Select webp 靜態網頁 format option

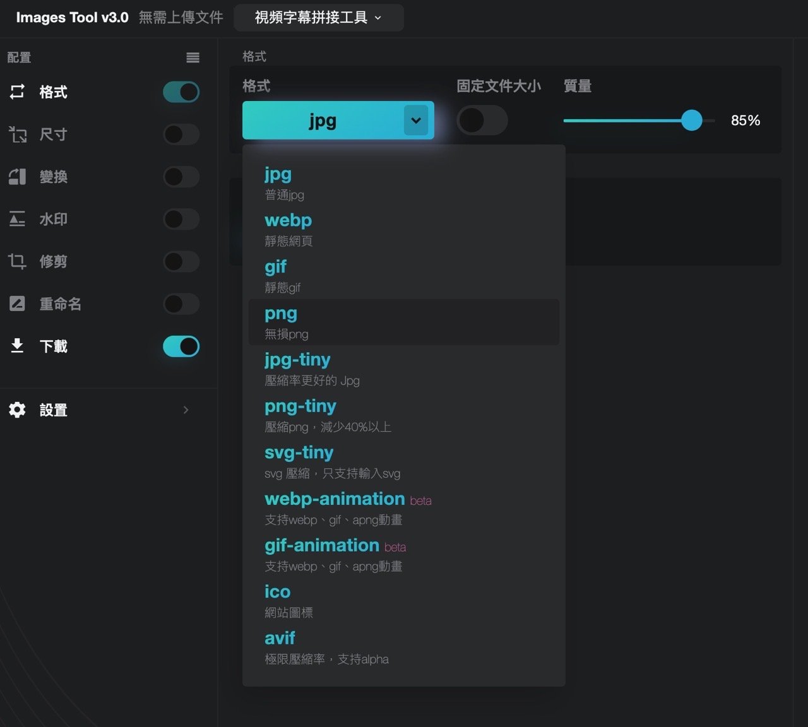pyautogui.click(x=404, y=230)
